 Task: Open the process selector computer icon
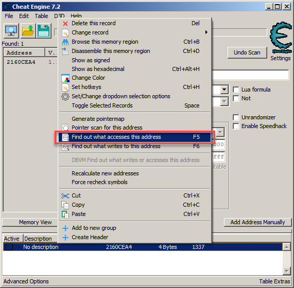click(x=11, y=31)
